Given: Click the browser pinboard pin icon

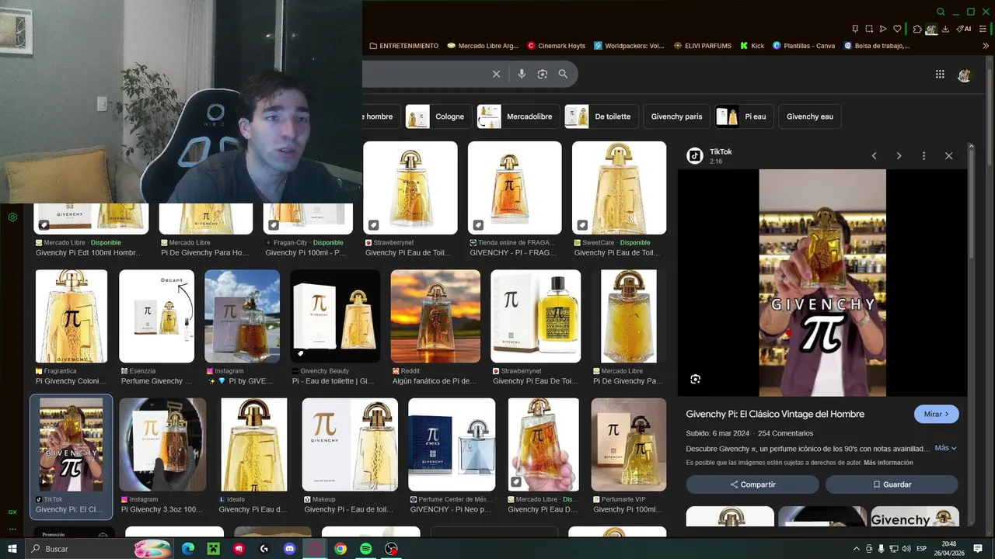Looking at the screenshot, I should pyautogui.click(x=855, y=29).
